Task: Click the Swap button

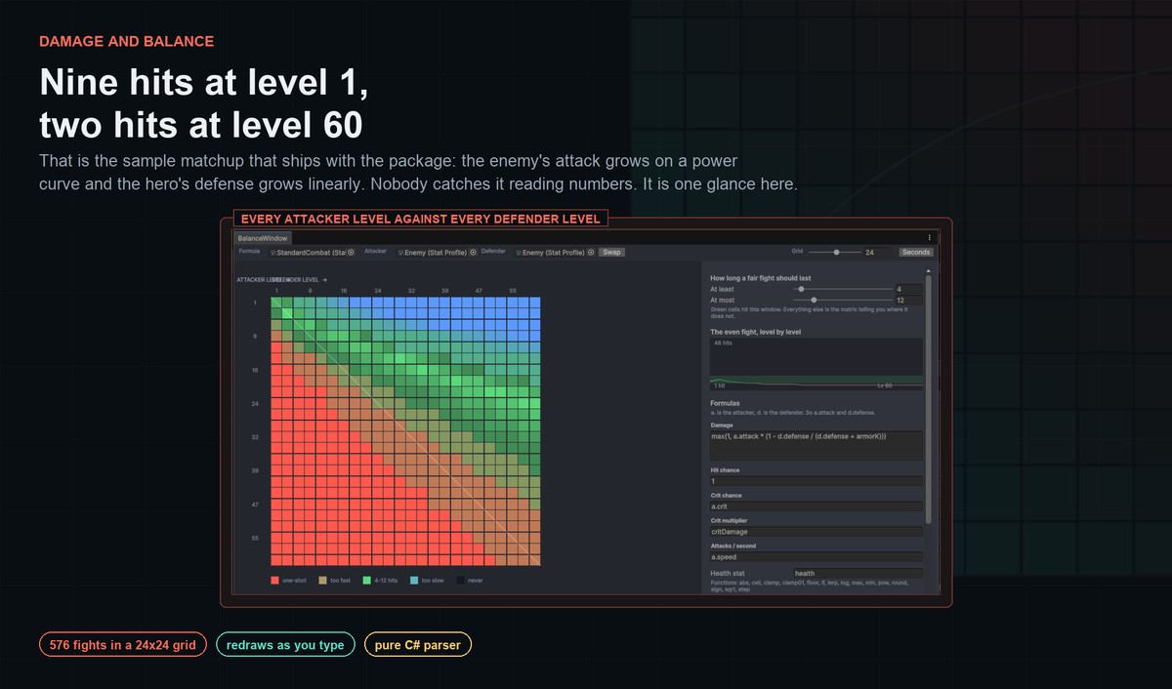Action: 612,252
